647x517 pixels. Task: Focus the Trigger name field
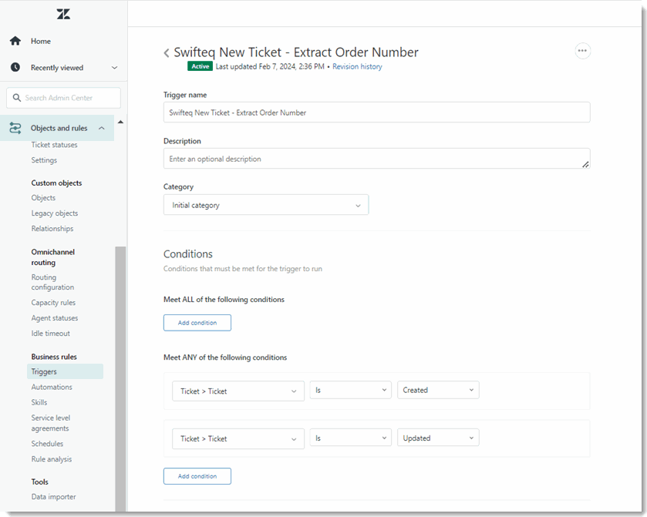pos(377,112)
